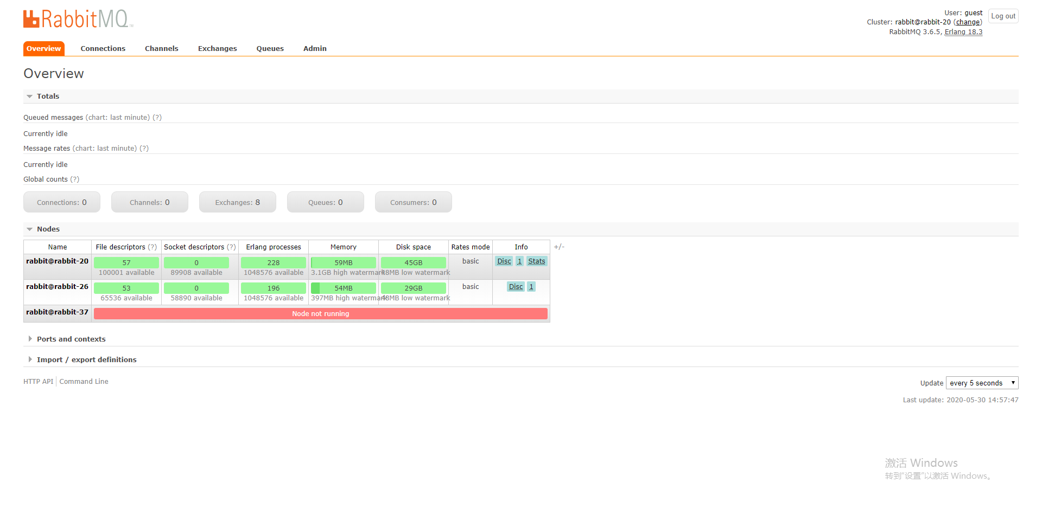Image resolution: width=1042 pixels, height=508 pixels.
Task: Click the 65536 available text
Action: (x=126, y=298)
